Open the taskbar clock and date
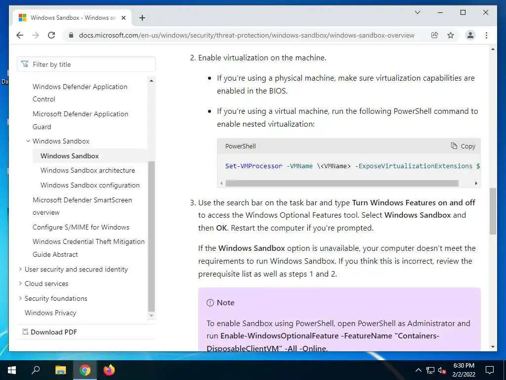This screenshot has height=380, width=506. tap(464, 370)
